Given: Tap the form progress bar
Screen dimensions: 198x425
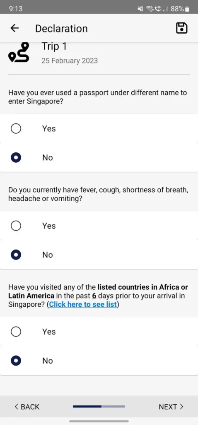Looking at the screenshot, I should click(99, 406).
